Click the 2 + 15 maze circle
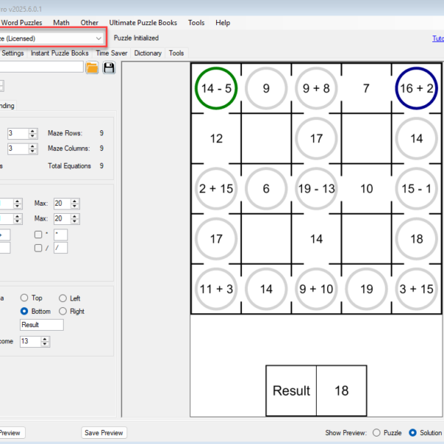The height and width of the screenshot is (444, 444). [x=217, y=189]
